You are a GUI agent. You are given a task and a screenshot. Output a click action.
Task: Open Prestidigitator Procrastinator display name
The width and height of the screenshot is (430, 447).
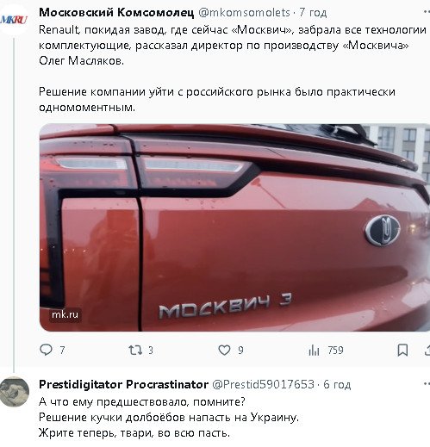[x=124, y=384]
